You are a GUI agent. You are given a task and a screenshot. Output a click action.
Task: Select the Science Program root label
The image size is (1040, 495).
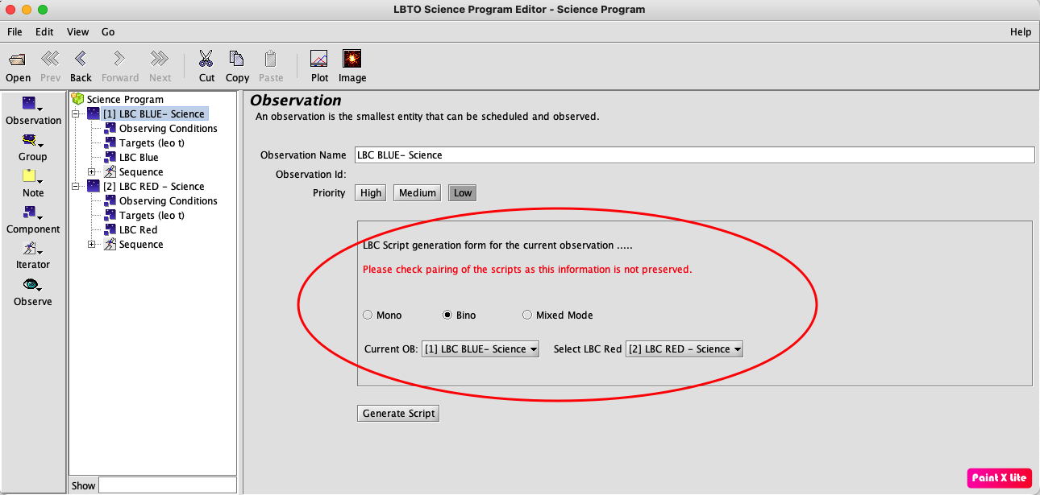(125, 99)
